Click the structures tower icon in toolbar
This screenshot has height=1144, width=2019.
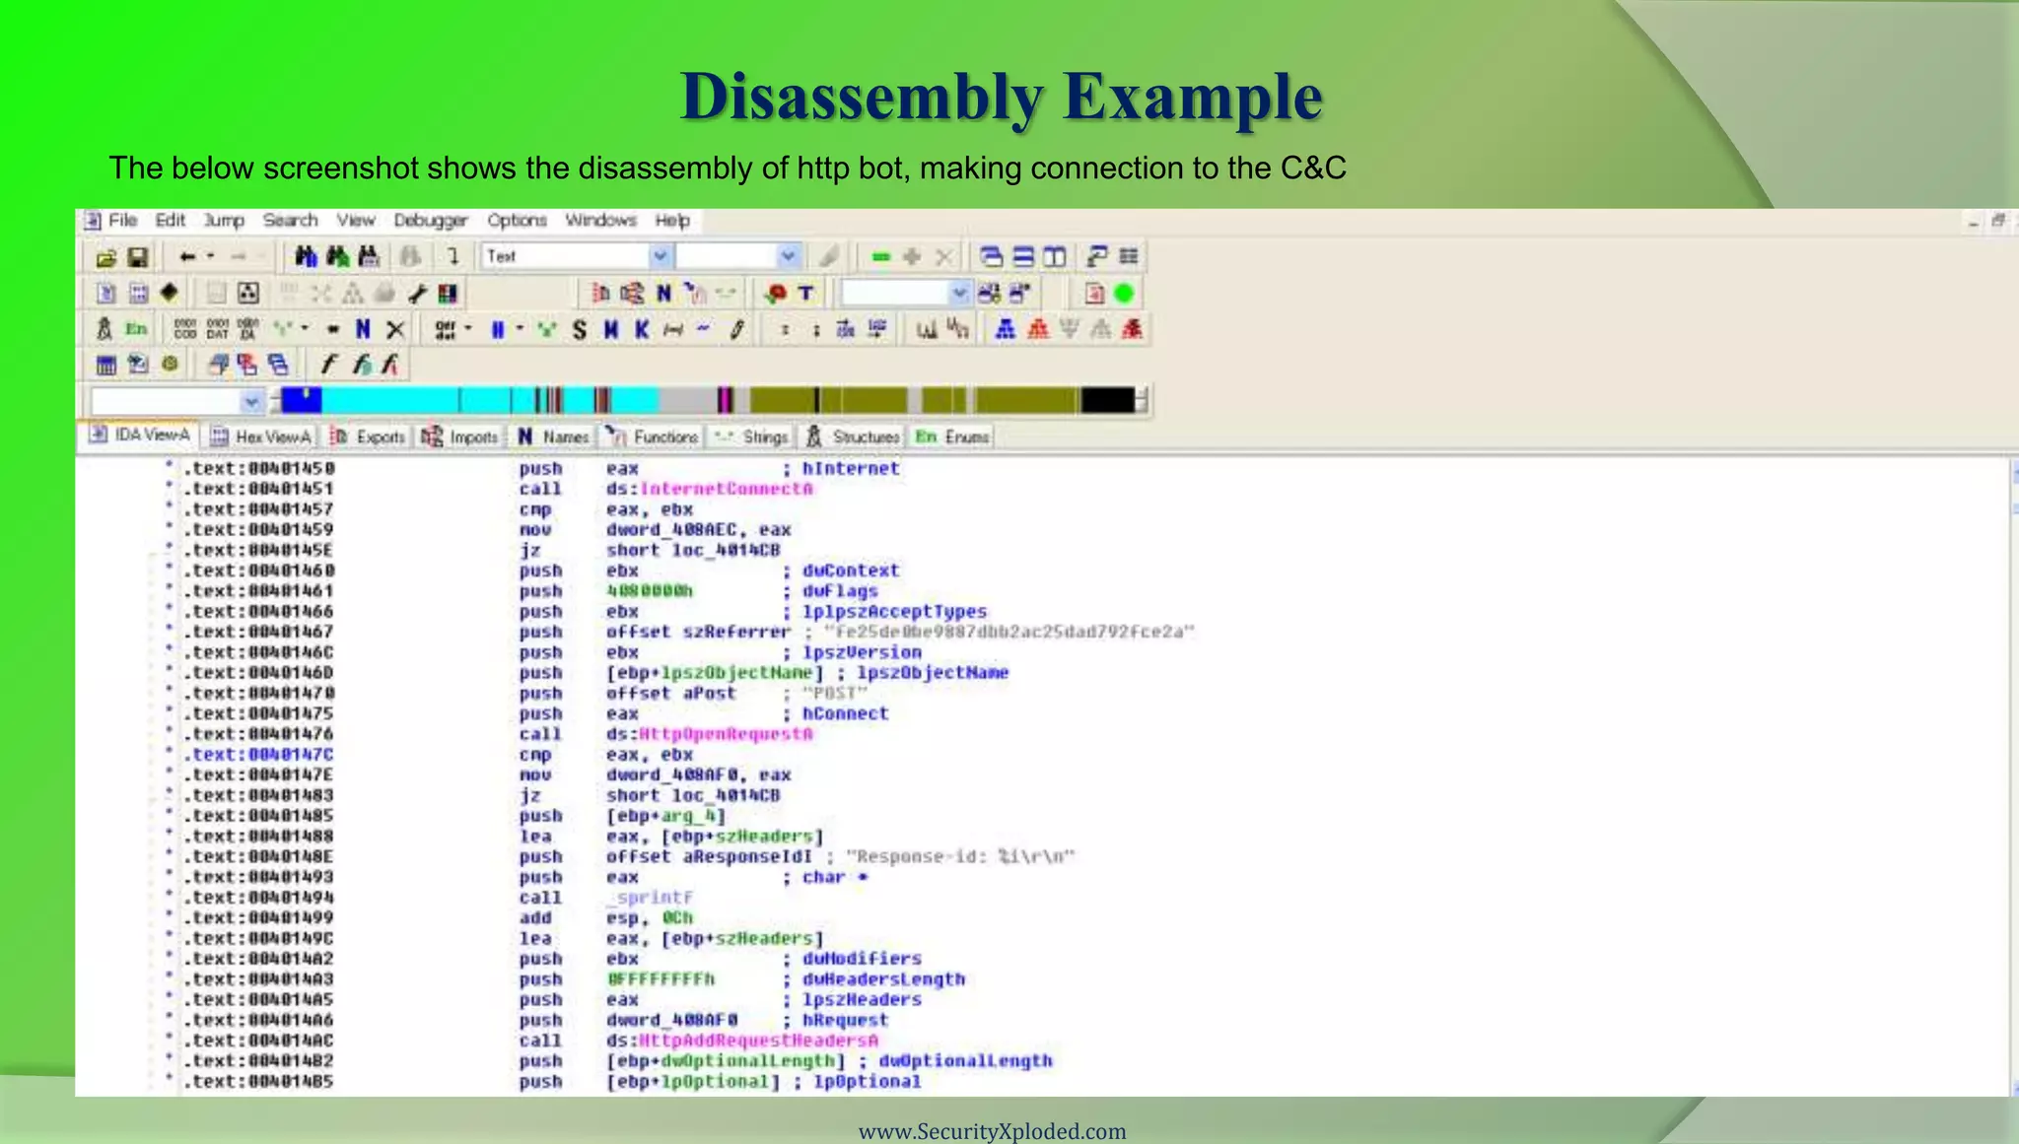click(x=104, y=329)
